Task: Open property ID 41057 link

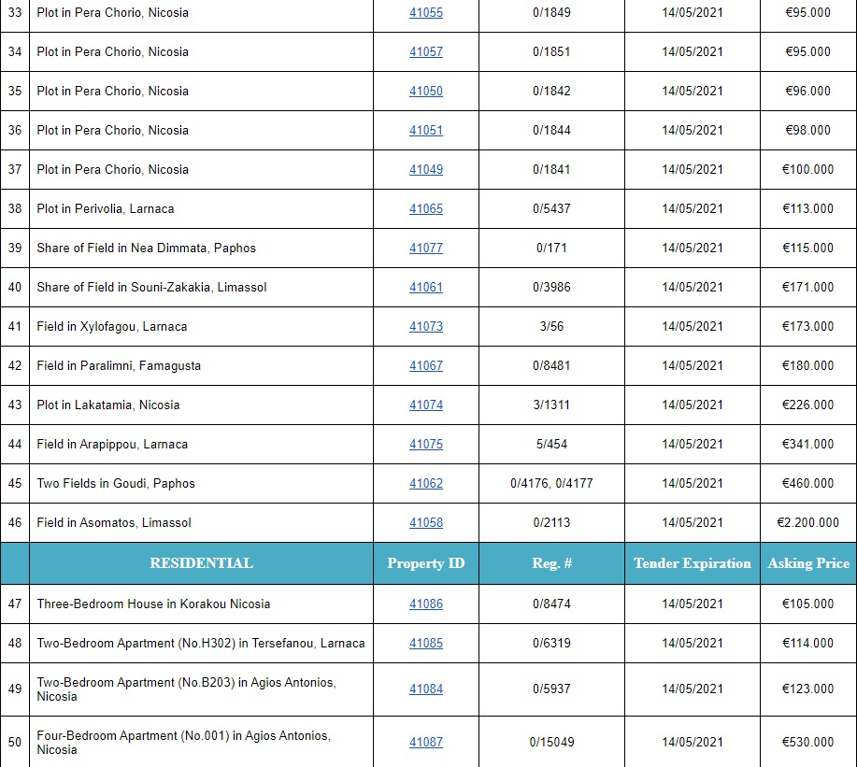Action: [x=426, y=52]
